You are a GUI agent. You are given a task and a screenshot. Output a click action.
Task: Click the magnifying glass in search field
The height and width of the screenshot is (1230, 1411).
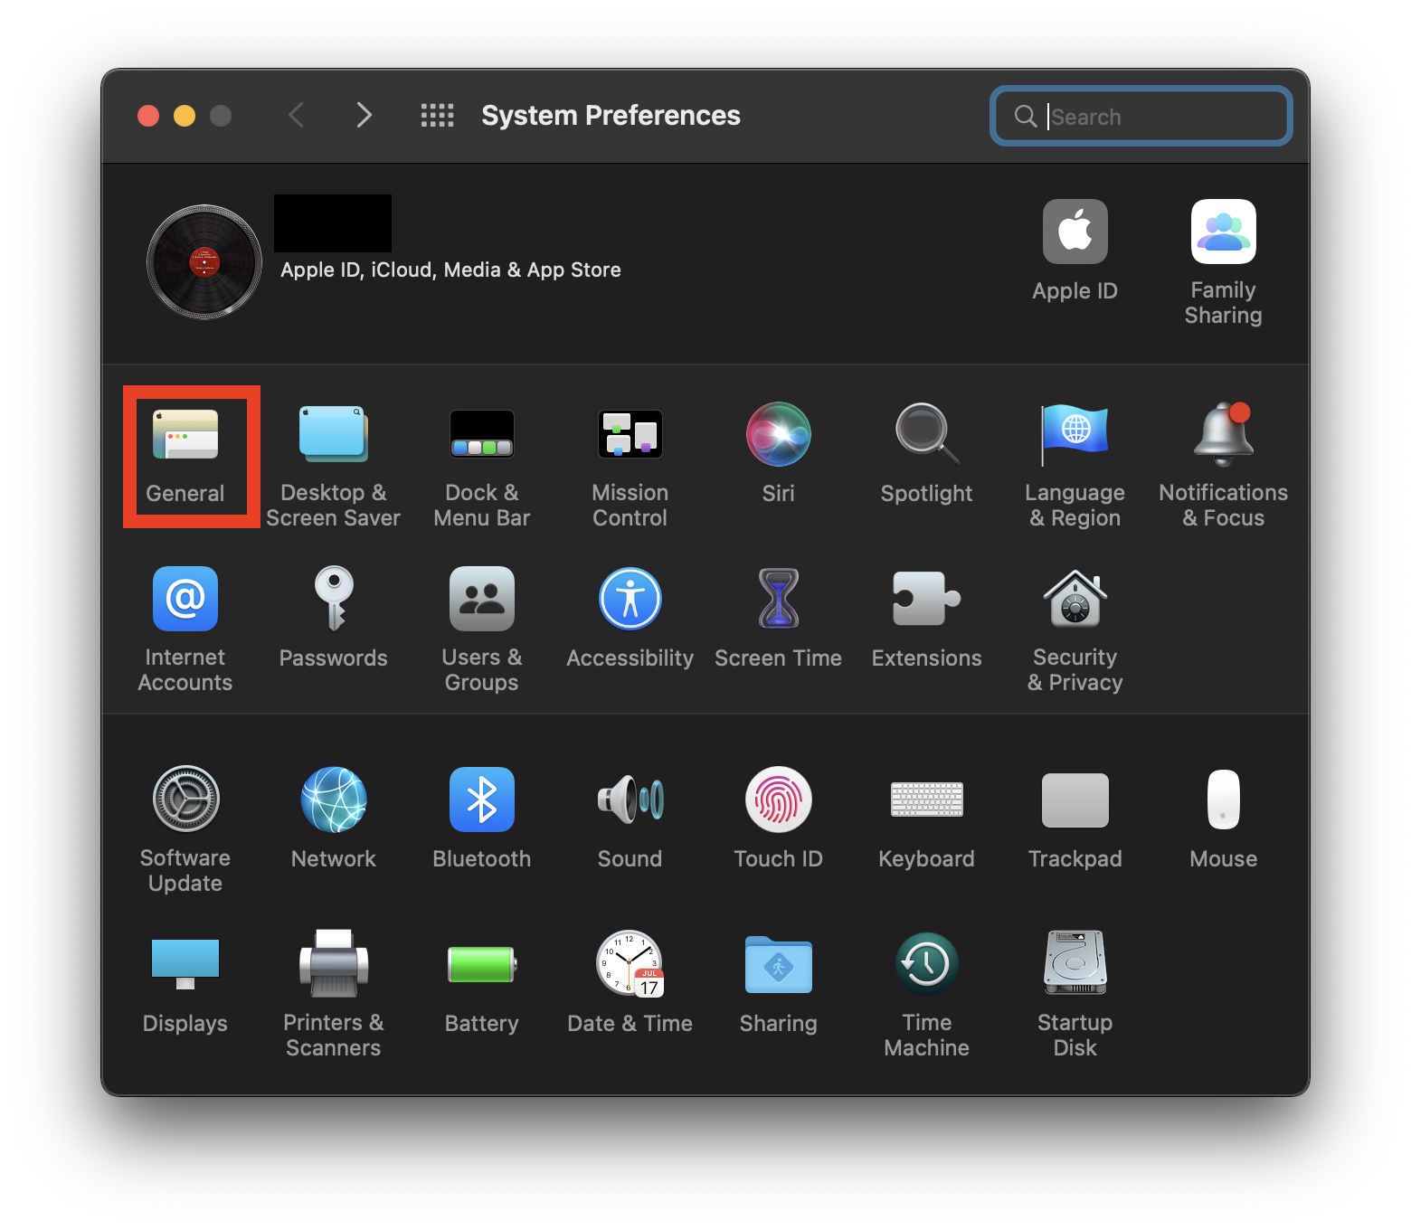point(1025,116)
